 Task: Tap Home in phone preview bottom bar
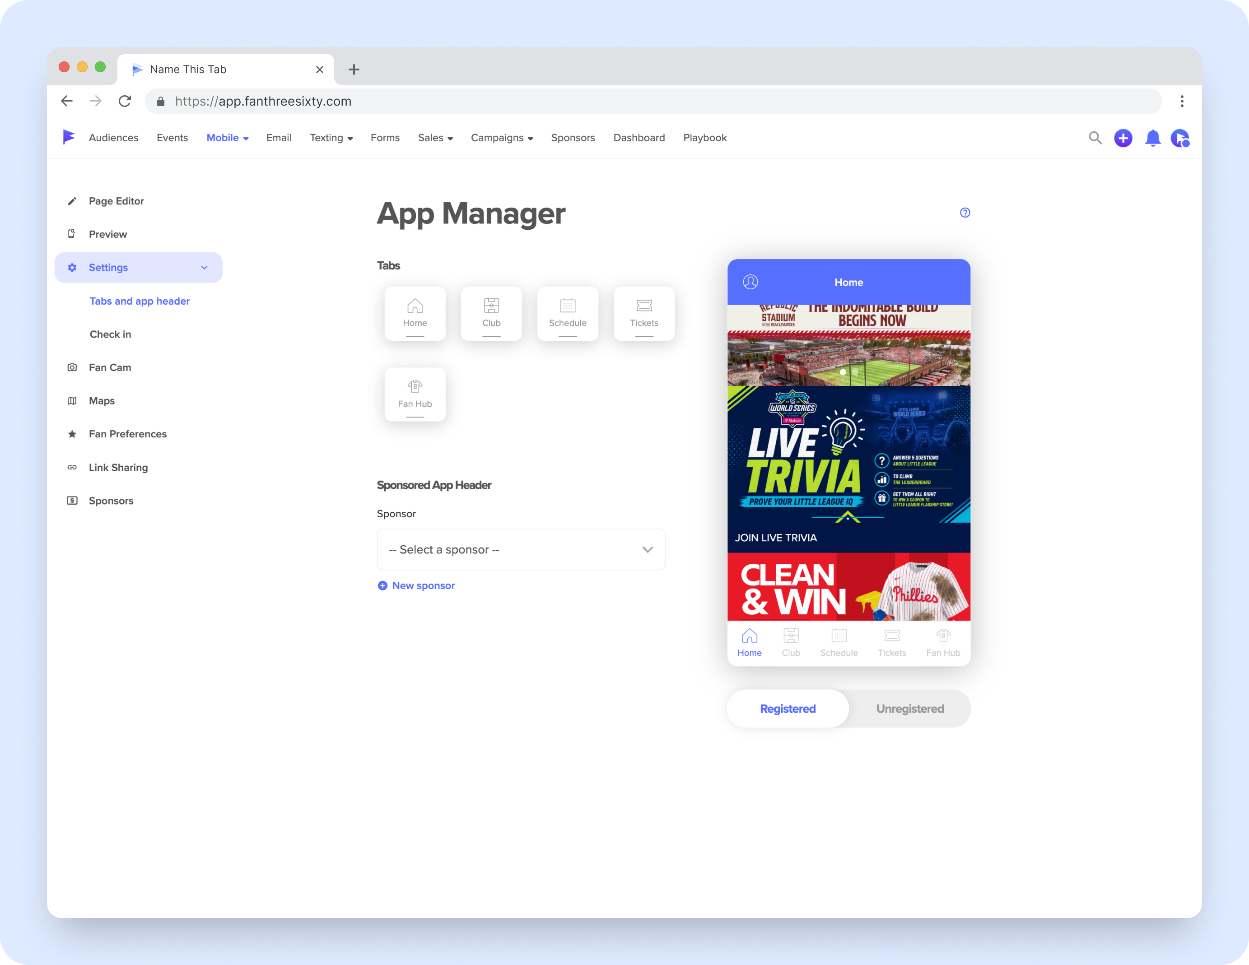749,643
